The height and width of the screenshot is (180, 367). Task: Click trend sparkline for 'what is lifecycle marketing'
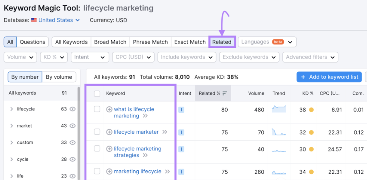point(279,109)
